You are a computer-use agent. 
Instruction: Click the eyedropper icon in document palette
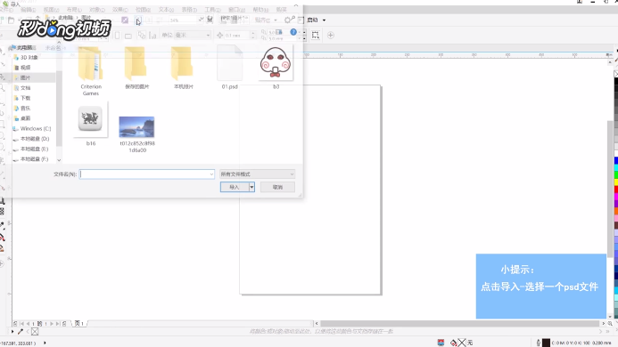[x=21, y=332]
